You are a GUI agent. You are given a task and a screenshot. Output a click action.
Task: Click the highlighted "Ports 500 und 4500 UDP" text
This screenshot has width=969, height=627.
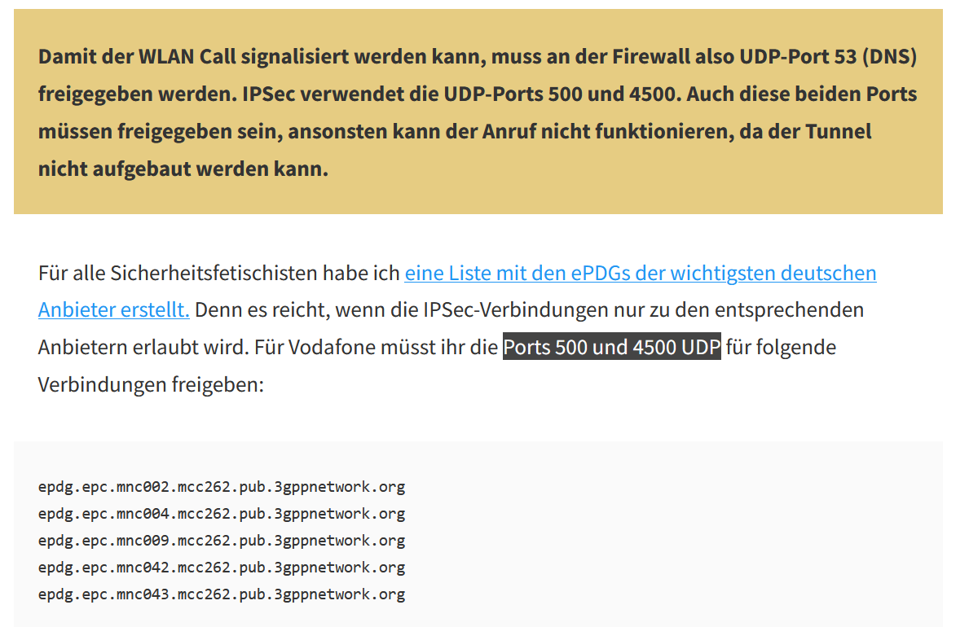pyautogui.click(x=612, y=347)
